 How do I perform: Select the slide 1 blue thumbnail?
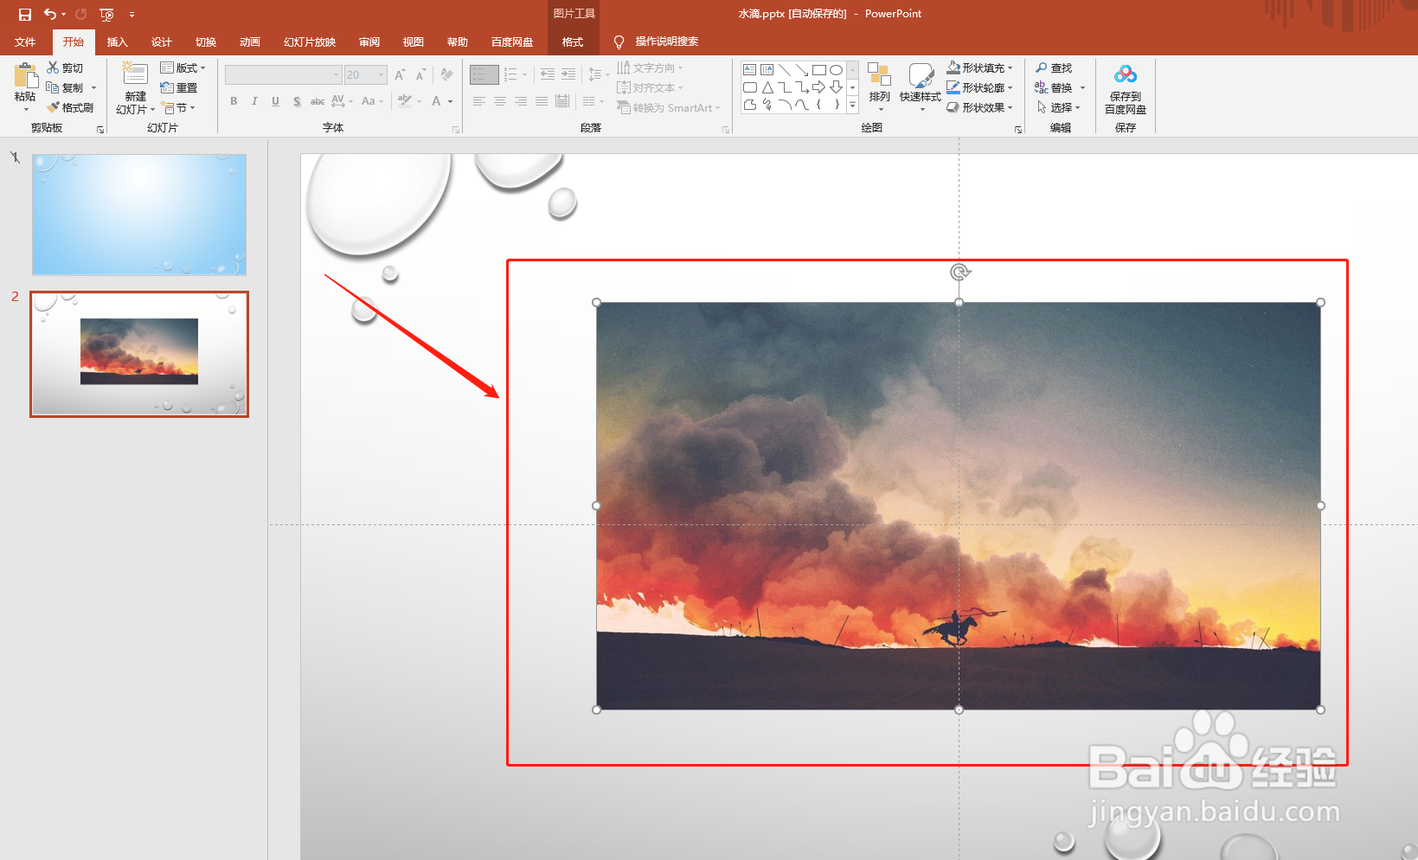click(x=139, y=215)
